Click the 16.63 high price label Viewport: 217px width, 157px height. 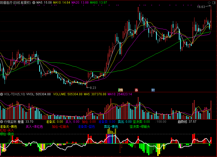[201, 7]
